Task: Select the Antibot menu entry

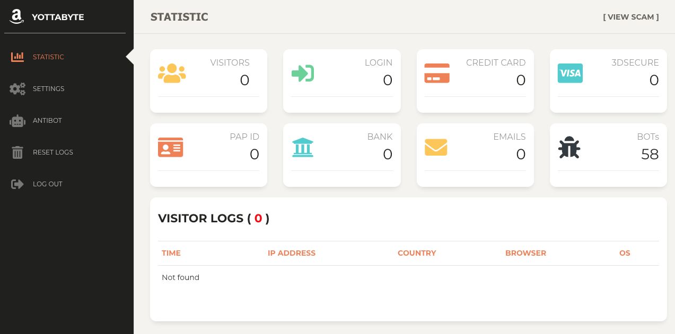Action: pyautogui.click(x=47, y=121)
